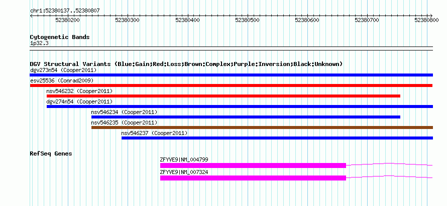The height and width of the screenshot is (206, 447).
Task: Click the magenta exon of ZFYVE9|NM_004799
Action: pos(253,165)
